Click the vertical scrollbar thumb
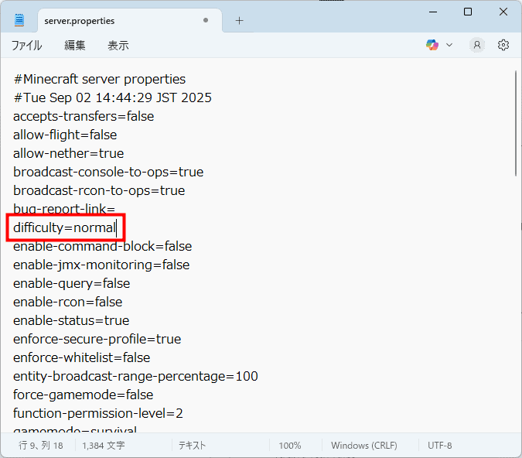Image resolution: width=522 pixels, height=458 pixels. click(516, 124)
